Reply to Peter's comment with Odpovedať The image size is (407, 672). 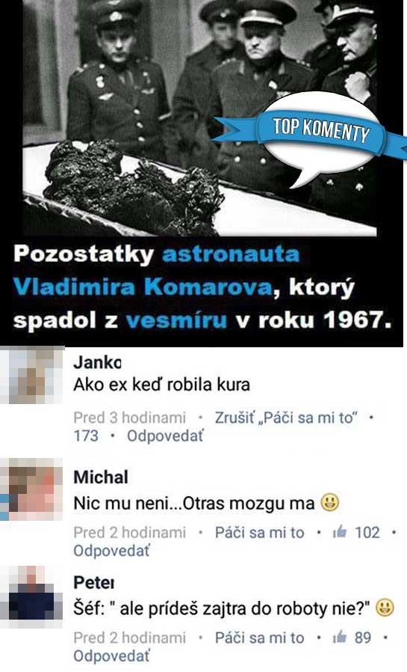point(111,656)
